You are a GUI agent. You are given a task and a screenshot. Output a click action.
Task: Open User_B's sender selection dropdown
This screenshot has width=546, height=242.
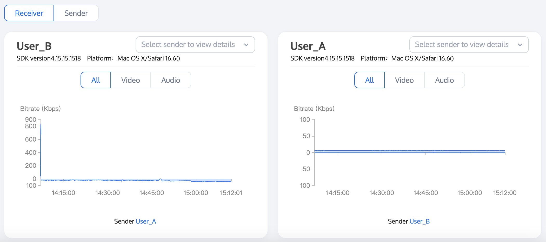188,45
